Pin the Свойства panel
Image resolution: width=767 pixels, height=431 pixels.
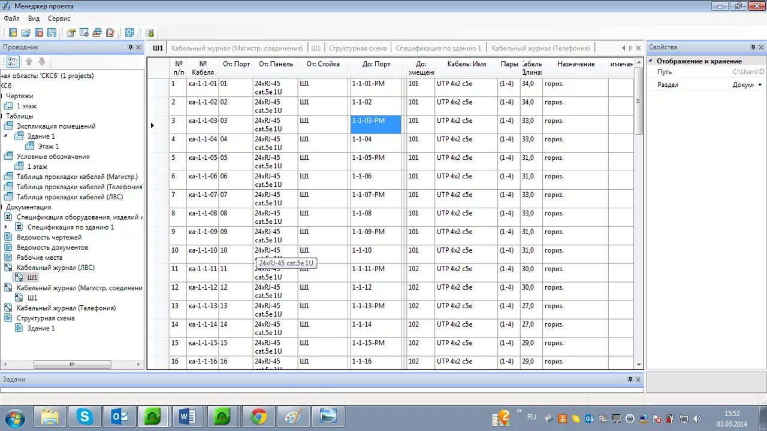point(753,47)
